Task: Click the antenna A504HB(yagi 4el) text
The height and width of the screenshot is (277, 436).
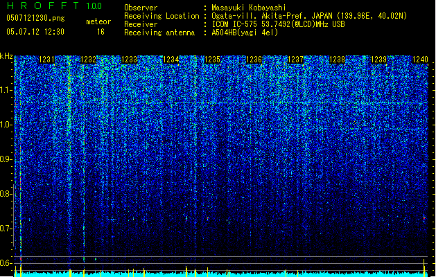Action: (x=245, y=33)
